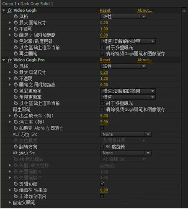Image resolution: width=188 pixels, height=209 pixels.
Task: Open 色彩率/角度更新 慢速溶解般的效果 dropdown
Action: coord(128,41)
